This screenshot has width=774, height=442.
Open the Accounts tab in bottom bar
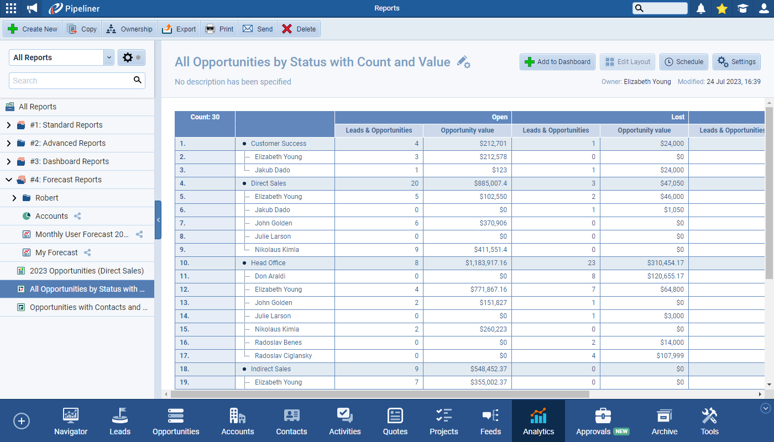(238, 422)
